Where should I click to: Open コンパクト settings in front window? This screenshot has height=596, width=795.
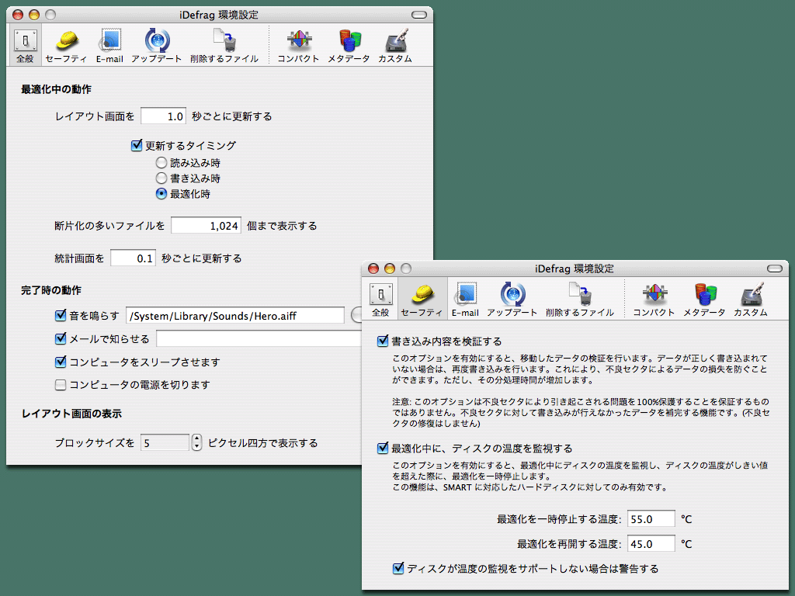point(654,300)
